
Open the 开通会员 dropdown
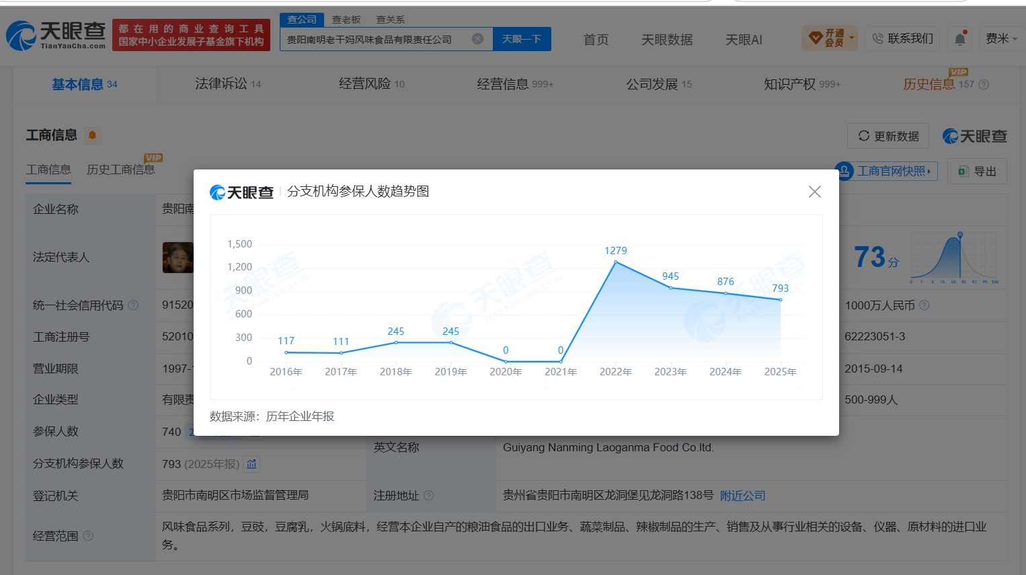pyautogui.click(x=830, y=38)
